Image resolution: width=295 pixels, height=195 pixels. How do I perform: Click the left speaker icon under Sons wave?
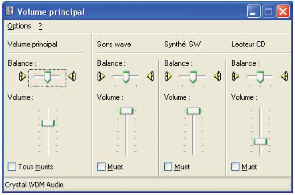point(101,76)
